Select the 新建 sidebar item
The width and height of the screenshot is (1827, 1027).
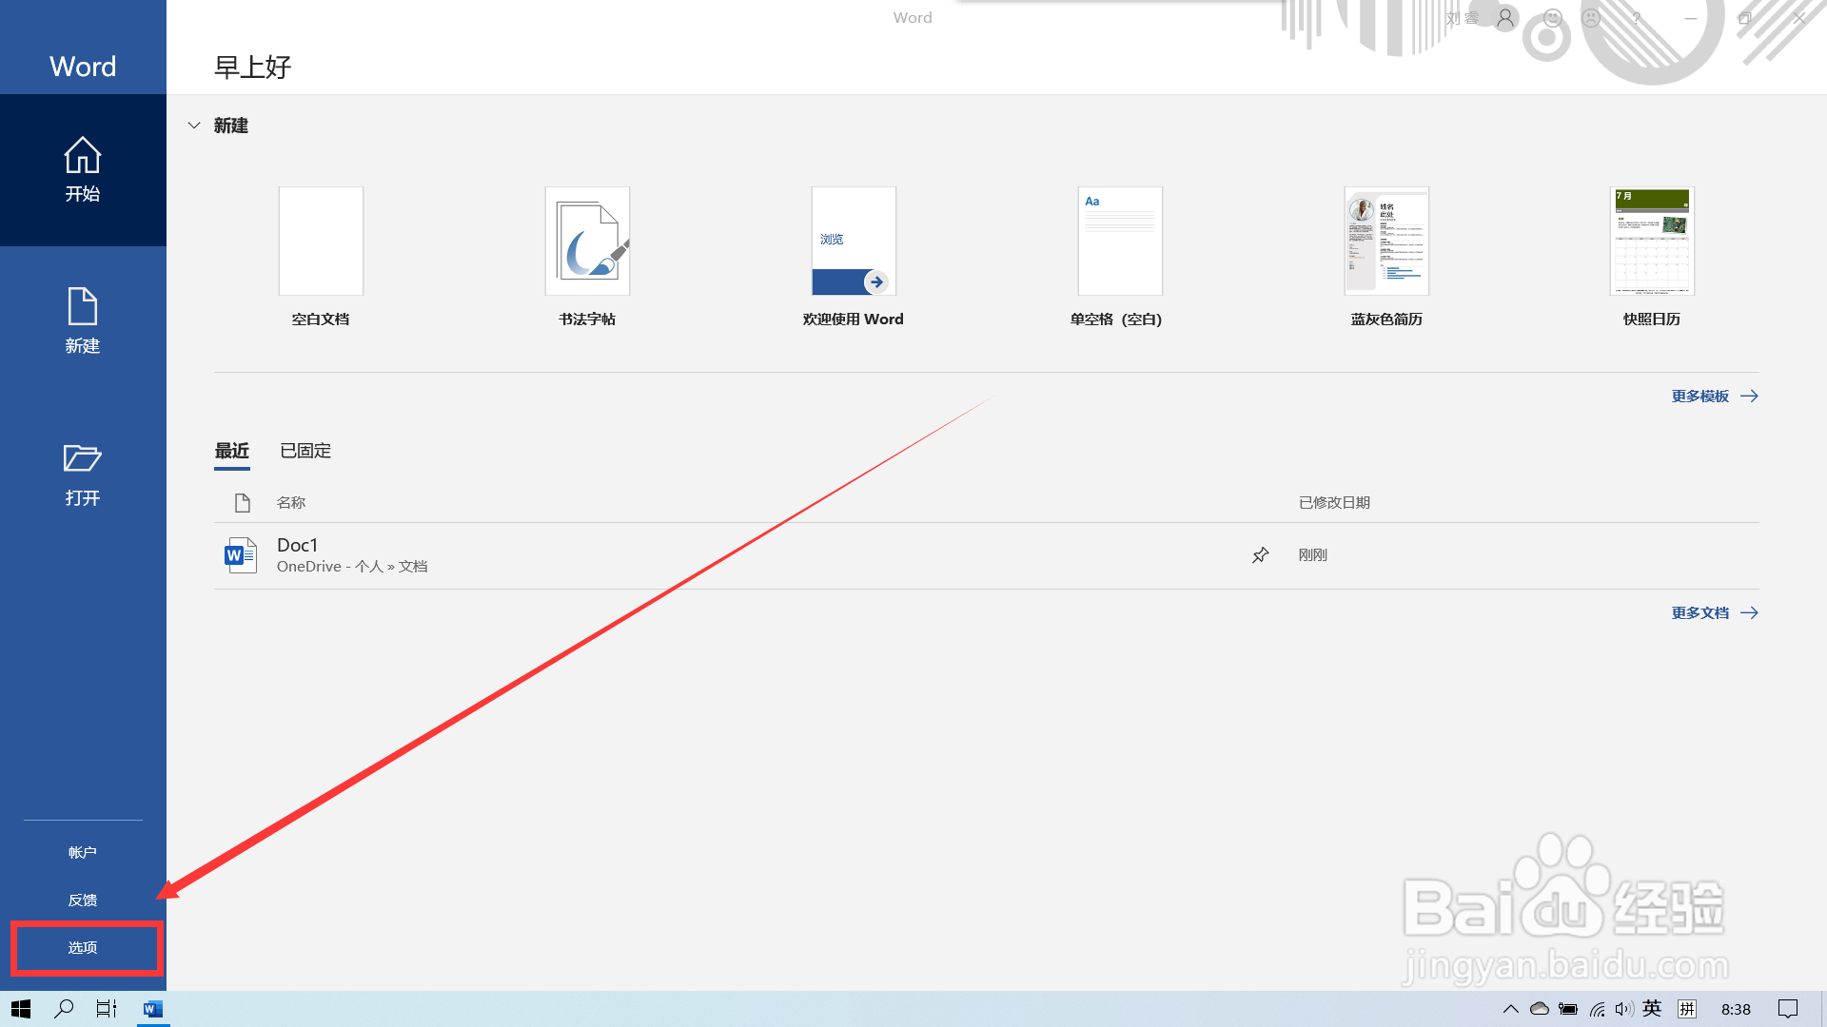tap(83, 321)
